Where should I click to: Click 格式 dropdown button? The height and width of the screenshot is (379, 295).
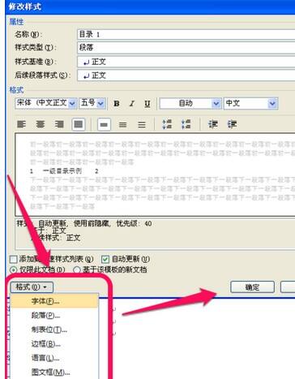click(32, 287)
